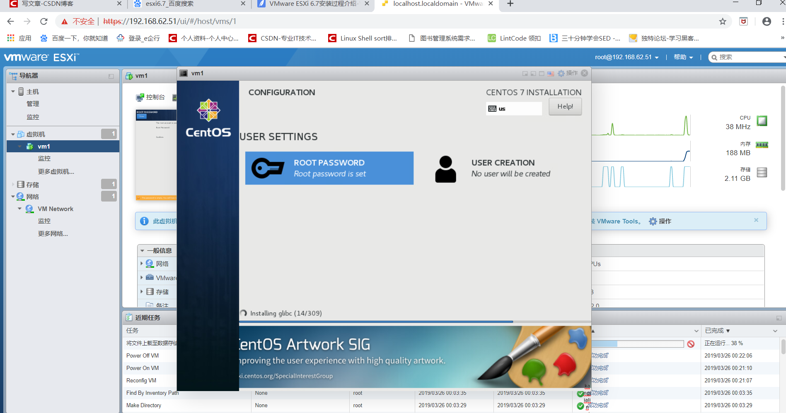Viewport: 786px width, 413px height.
Task: Reload the browser page
Action: coord(44,22)
